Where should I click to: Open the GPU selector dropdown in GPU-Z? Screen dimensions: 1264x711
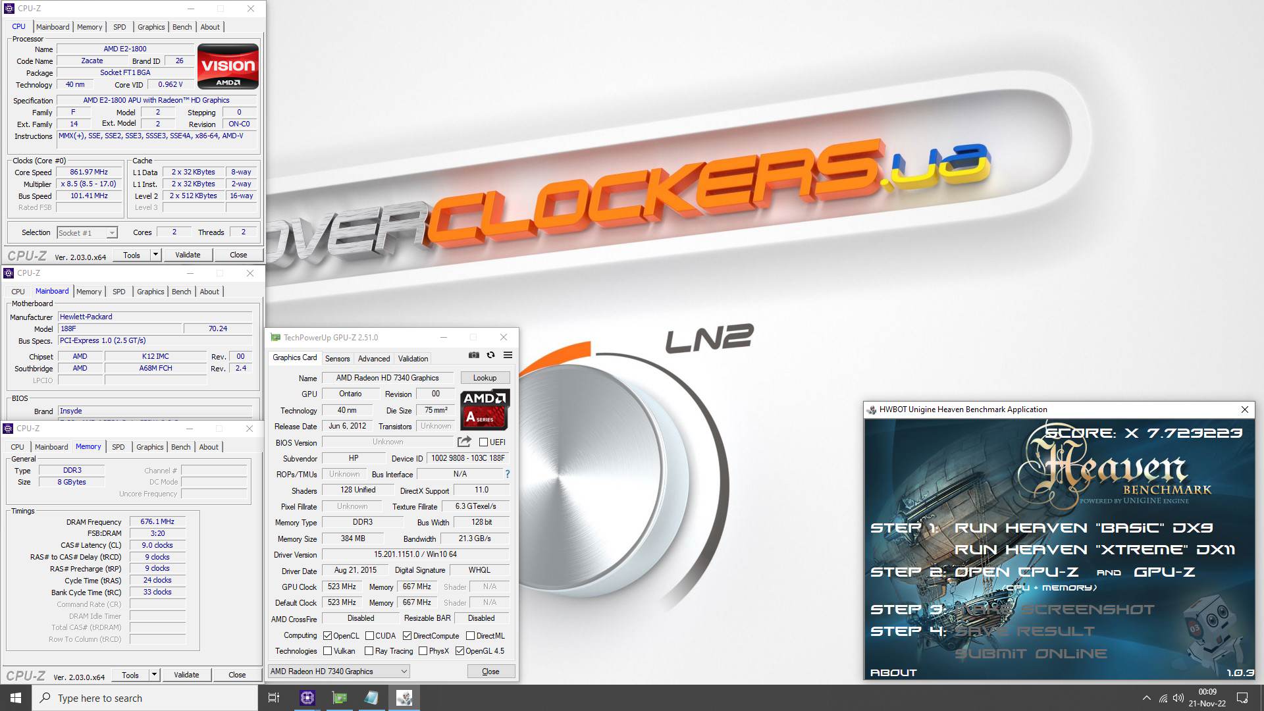coord(339,671)
